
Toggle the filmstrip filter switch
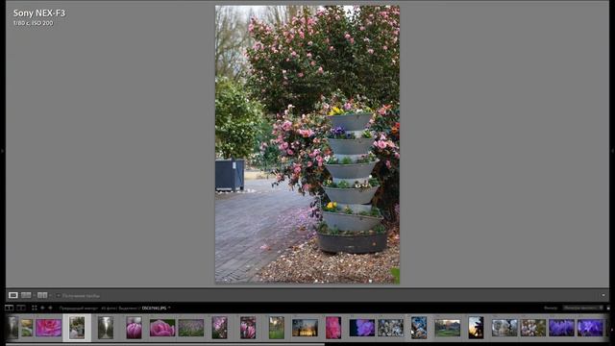coord(608,308)
